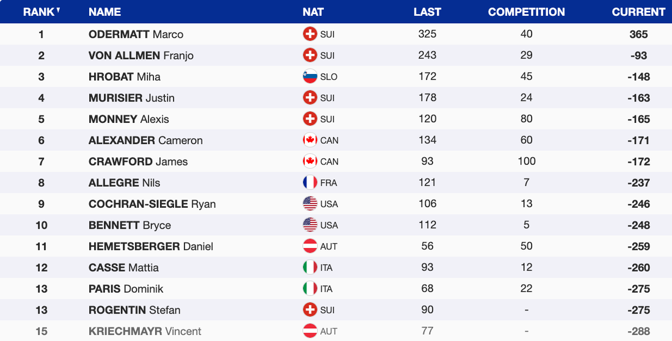This screenshot has width=672, height=341.
Task: Click the CURRENT column header
Action: (638, 12)
